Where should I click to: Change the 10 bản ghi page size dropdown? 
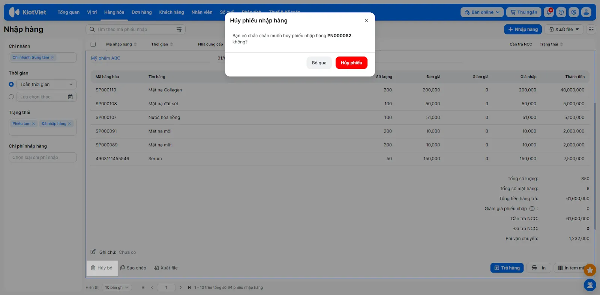[x=116, y=288]
